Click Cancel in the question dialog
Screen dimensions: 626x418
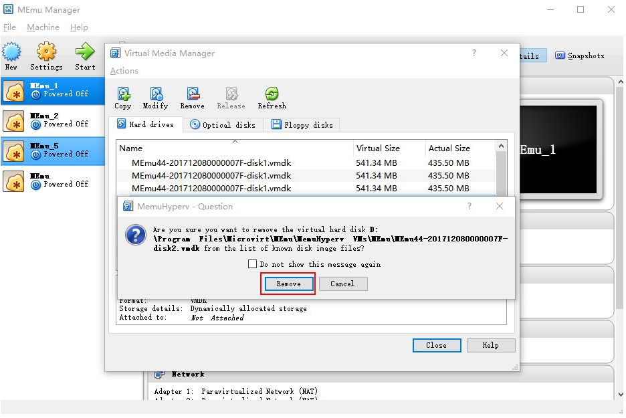click(x=342, y=284)
